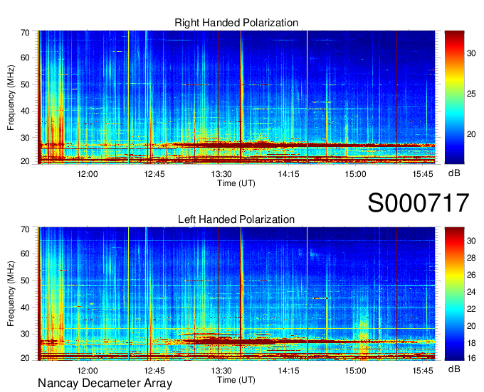
Task: Click the left-handed spectrogram plot area
Action: (236, 294)
